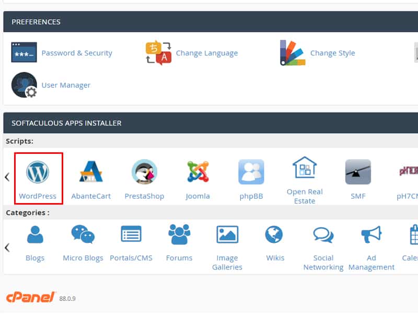Viewport: 418px width, 314px height.
Task: Open the SMF script icon
Action: pos(358,172)
